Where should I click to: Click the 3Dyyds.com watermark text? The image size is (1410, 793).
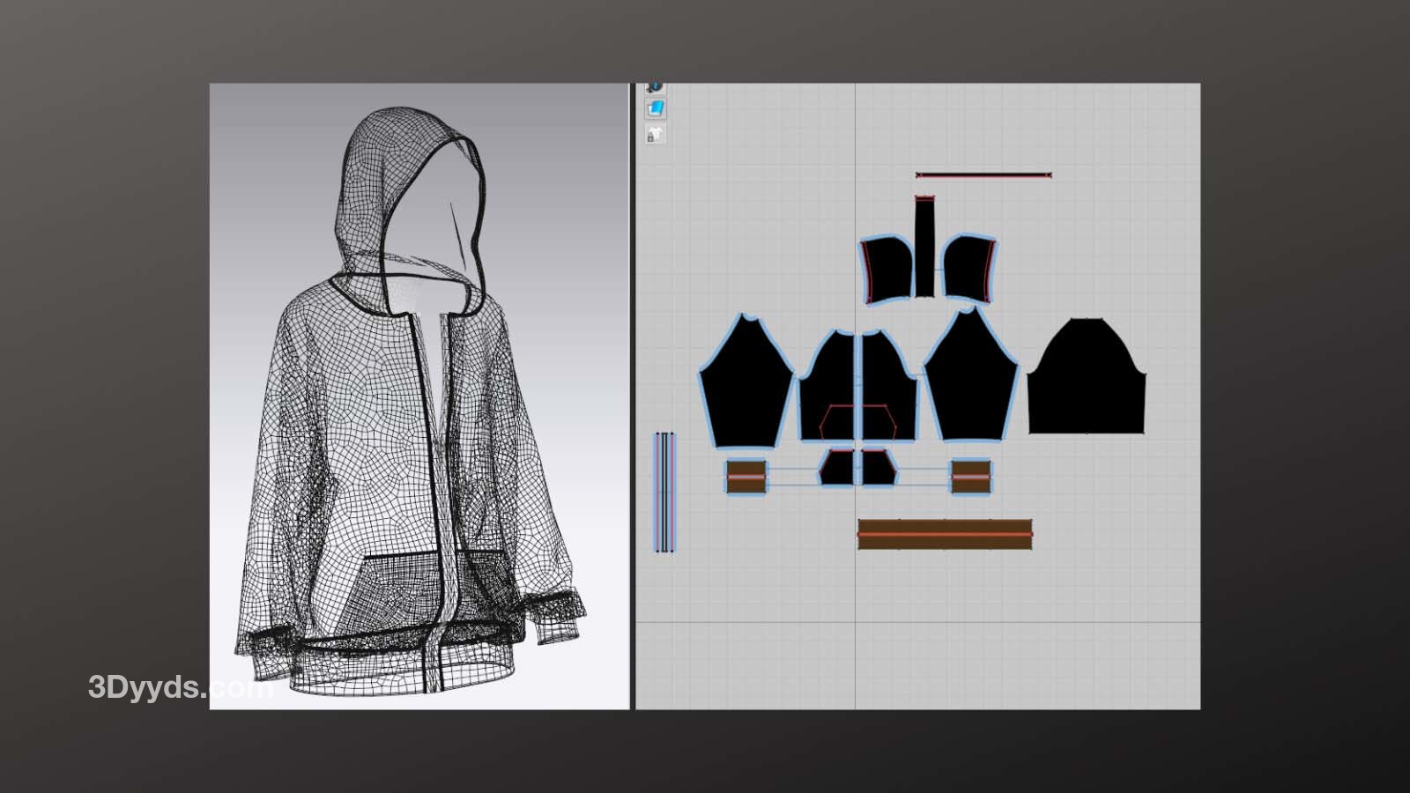point(176,687)
